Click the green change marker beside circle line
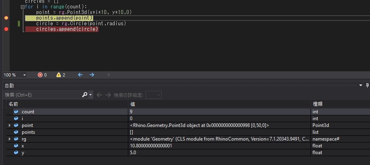This screenshot has height=165, width=370. (19, 24)
